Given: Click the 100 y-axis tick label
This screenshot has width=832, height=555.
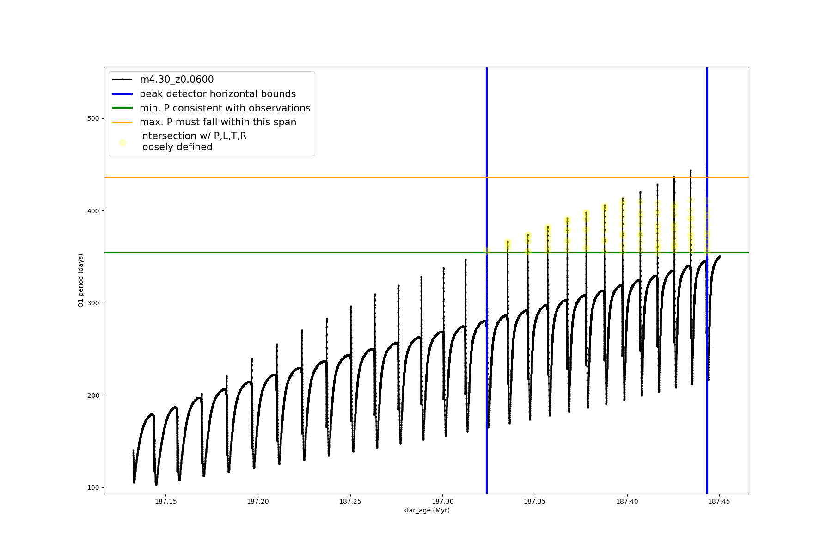Looking at the screenshot, I should coord(93,487).
